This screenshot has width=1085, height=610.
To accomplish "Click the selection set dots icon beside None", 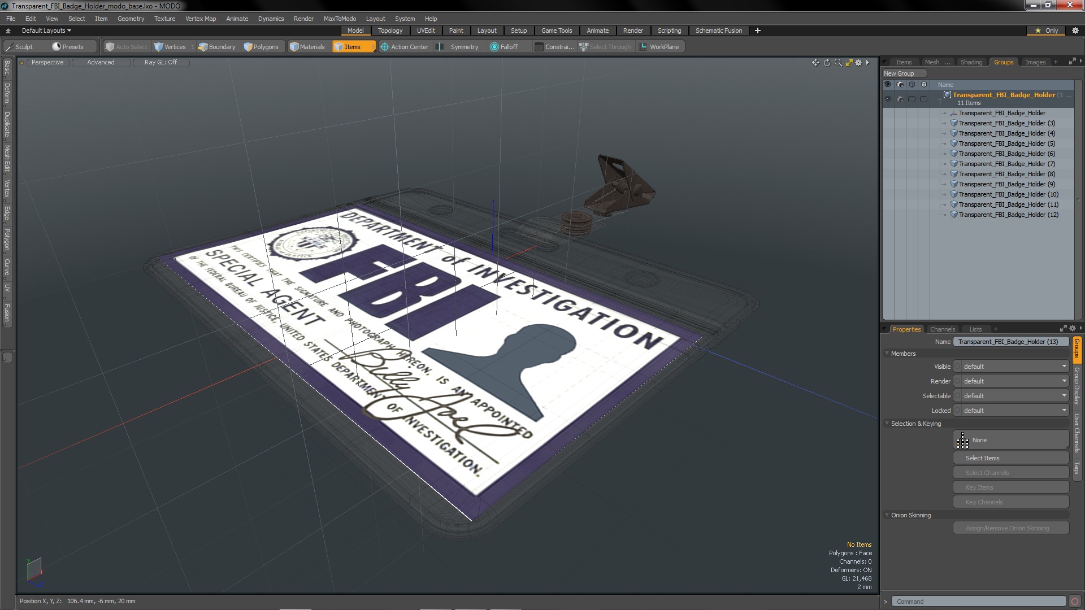I will 962,441.
